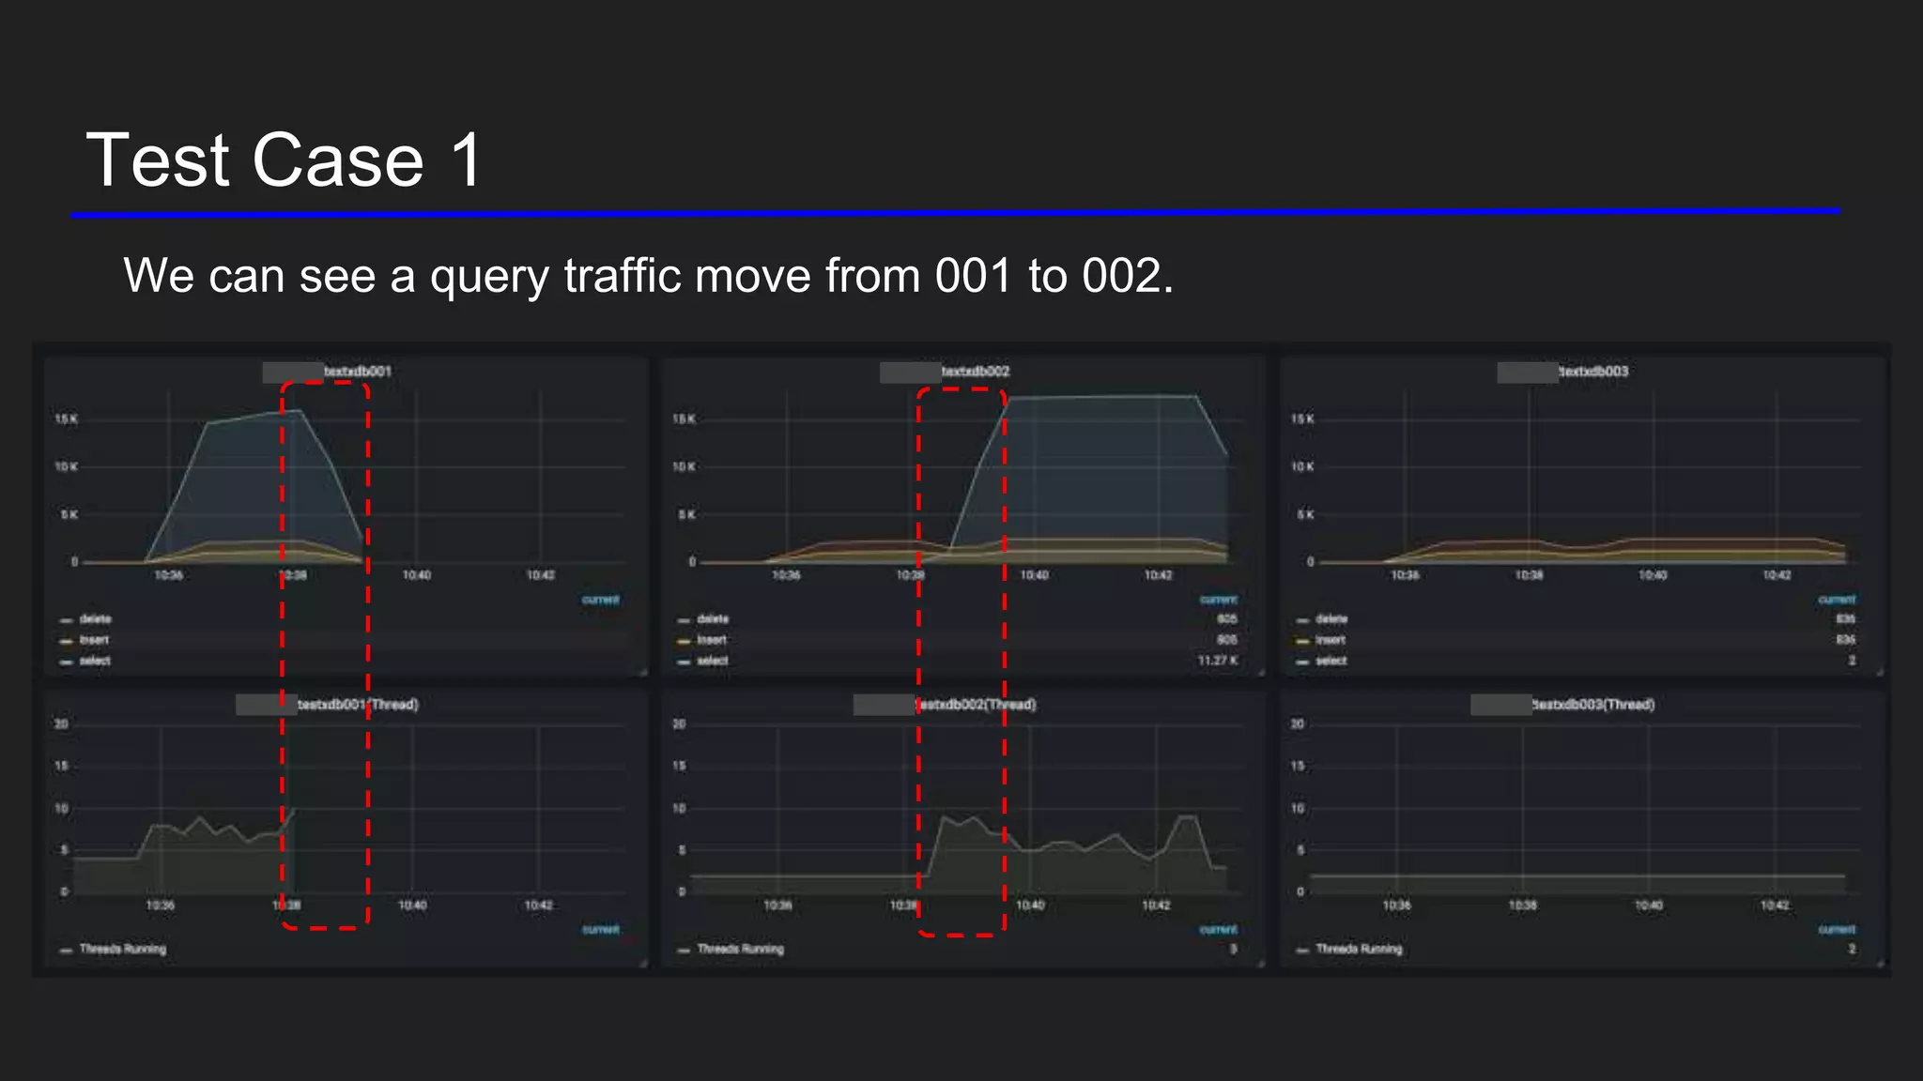
Task: Sort by the current column in textxdb001 legend
Action: point(601,600)
